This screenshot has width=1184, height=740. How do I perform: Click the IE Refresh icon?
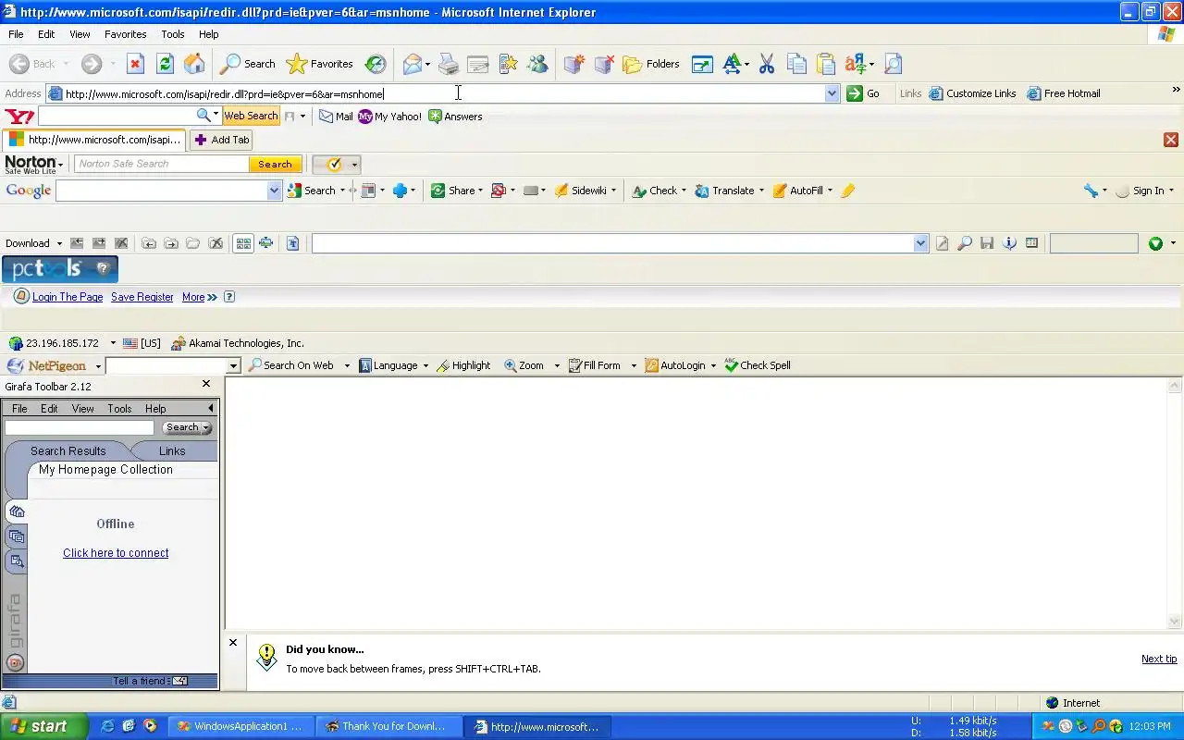[165, 64]
